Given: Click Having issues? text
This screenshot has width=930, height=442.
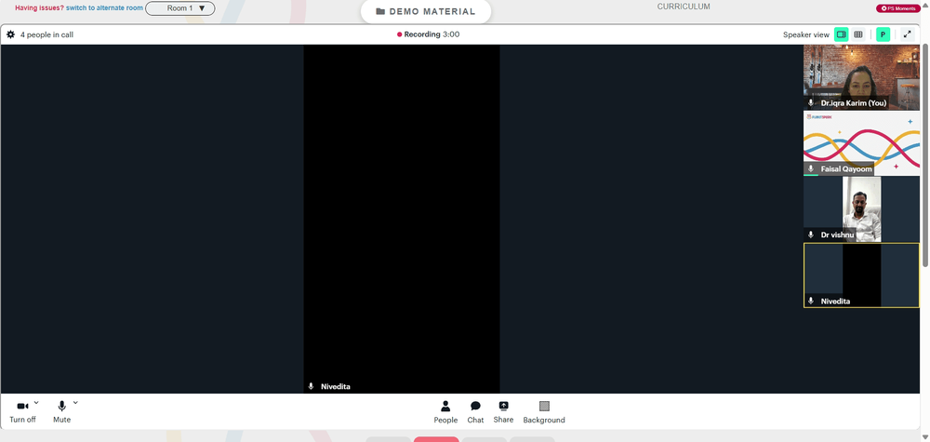Looking at the screenshot, I should click(x=39, y=8).
